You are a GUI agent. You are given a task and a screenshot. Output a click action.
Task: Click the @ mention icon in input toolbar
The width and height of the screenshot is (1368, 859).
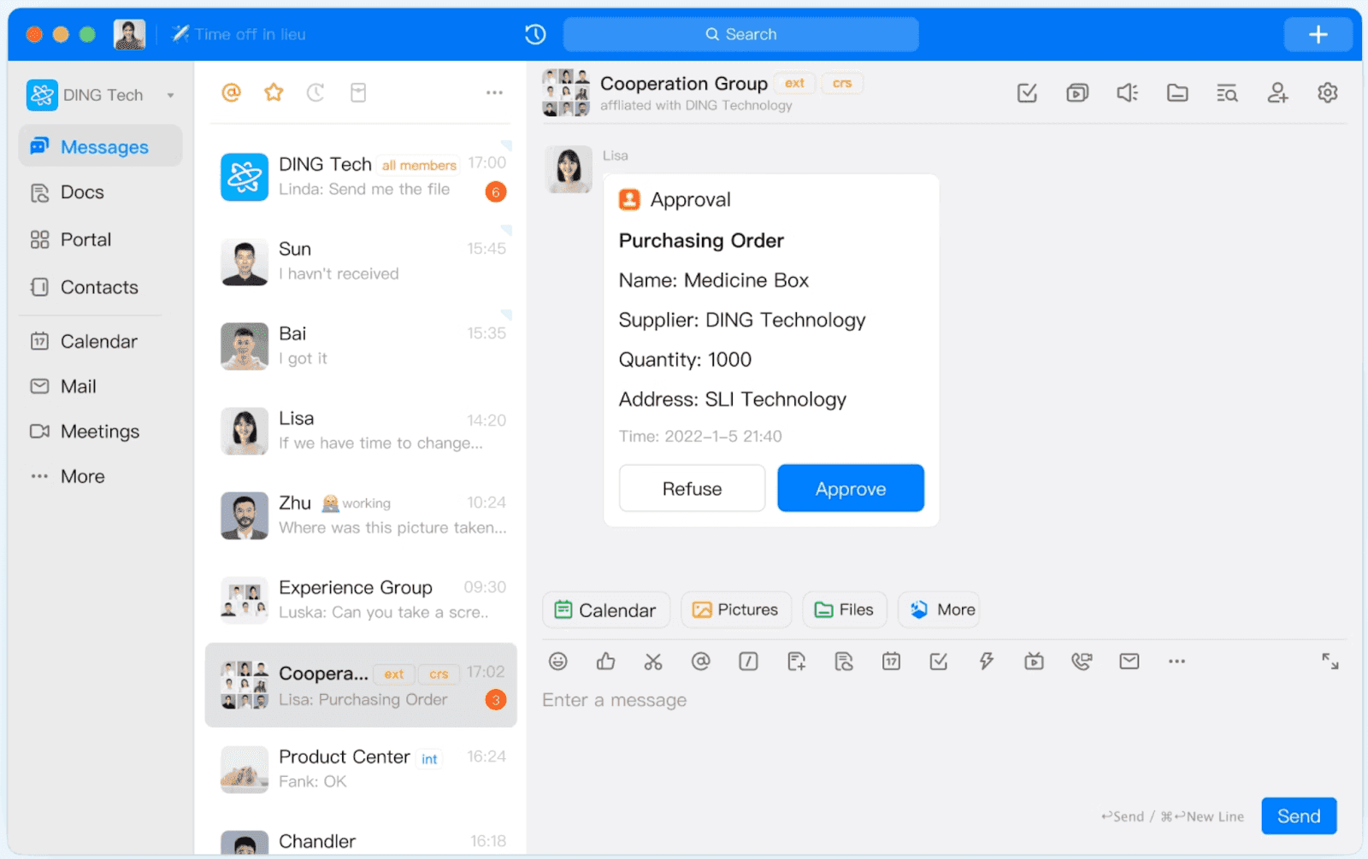pyautogui.click(x=701, y=661)
